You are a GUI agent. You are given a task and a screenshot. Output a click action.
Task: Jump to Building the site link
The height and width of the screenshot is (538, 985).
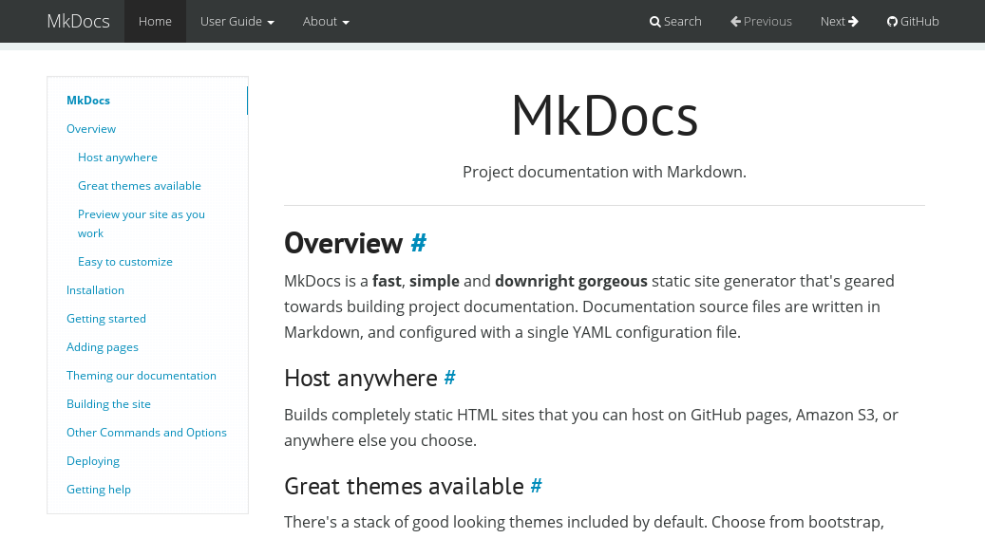pyautogui.click(x=108, y=404)
